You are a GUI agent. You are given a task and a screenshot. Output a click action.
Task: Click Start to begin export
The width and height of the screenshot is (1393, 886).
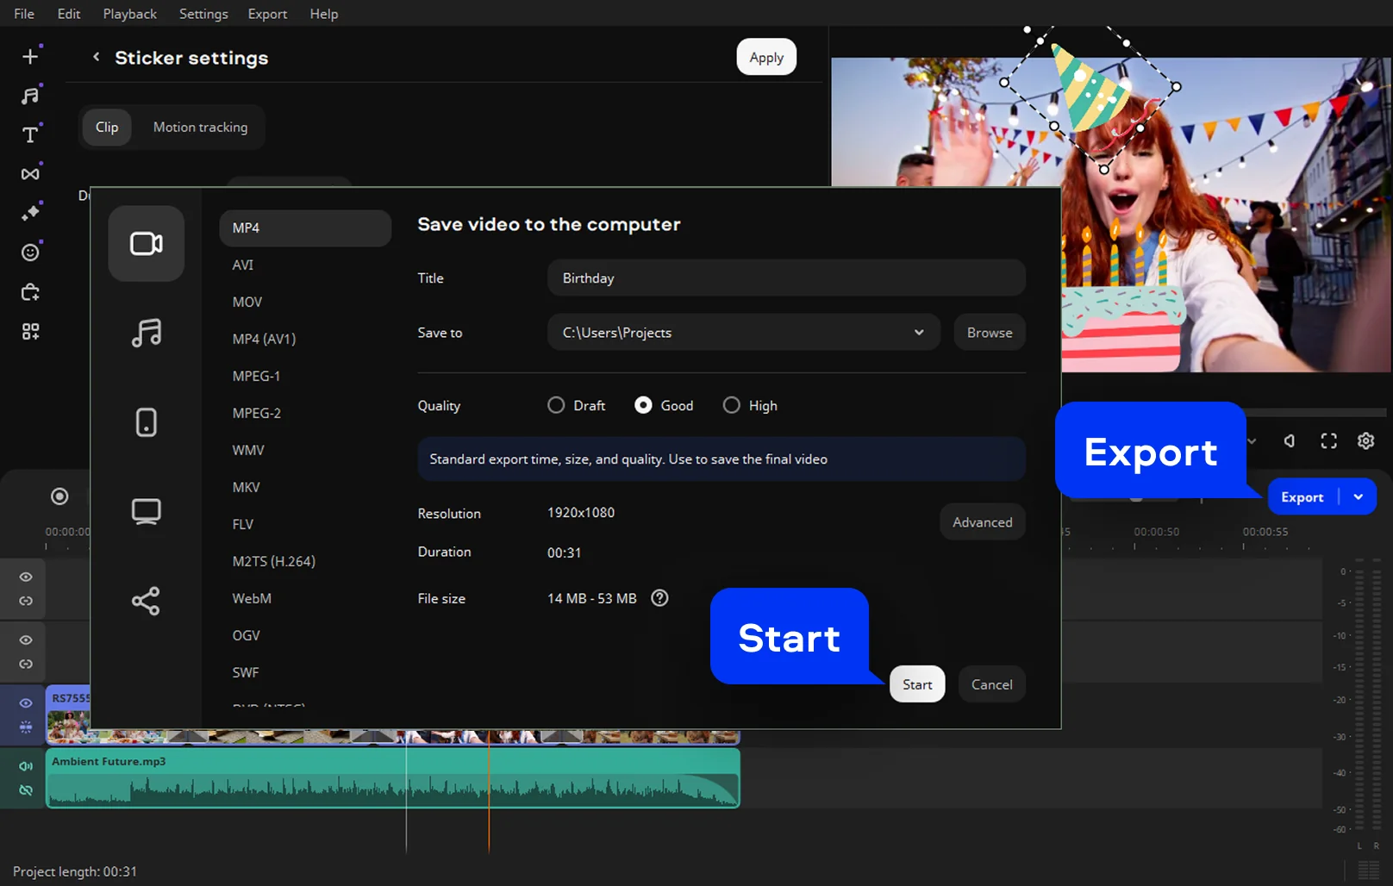[917, 684]
